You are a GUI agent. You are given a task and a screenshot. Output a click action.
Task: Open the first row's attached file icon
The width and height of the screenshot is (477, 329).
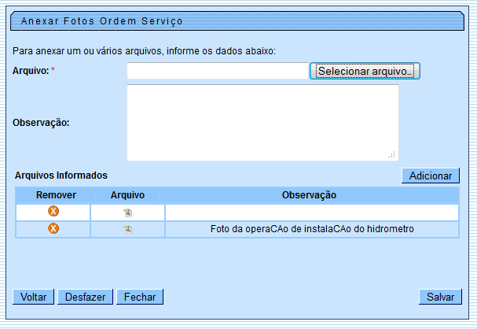click(127, 213)
